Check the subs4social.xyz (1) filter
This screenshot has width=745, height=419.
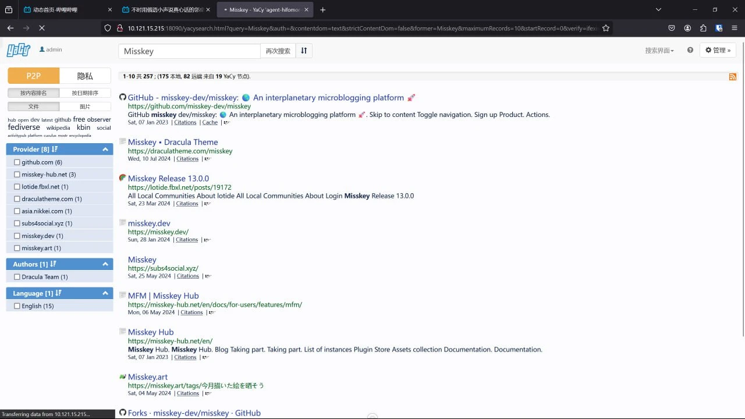coord(17,223)
